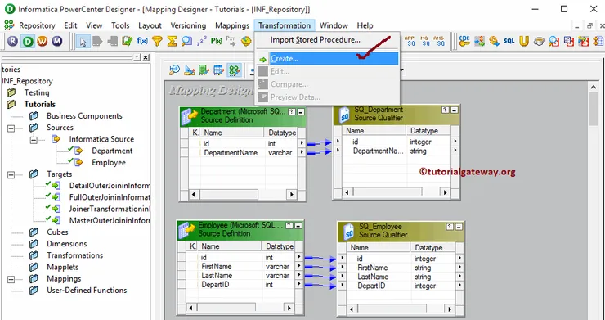Collapse the Sources folder node
605x320 pixels.
11,128
